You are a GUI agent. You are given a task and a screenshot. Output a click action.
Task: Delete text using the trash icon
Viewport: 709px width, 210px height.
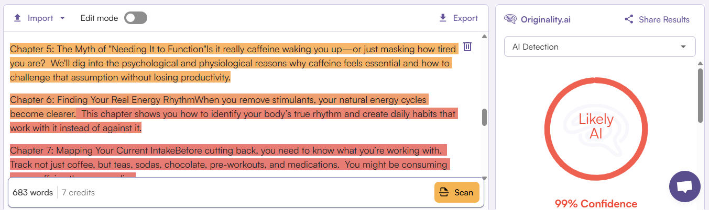pos(467,47)
